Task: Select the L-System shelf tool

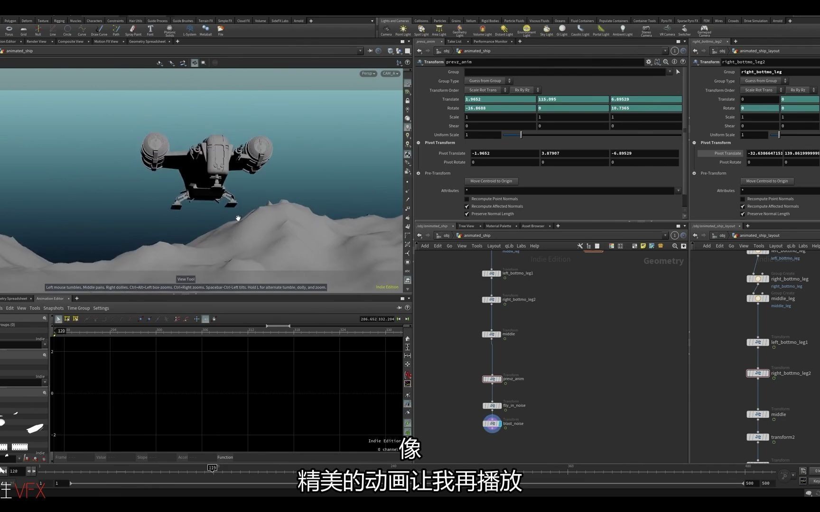Action: 190,30
